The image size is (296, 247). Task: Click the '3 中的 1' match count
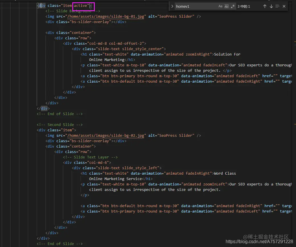tap(244, 7)
